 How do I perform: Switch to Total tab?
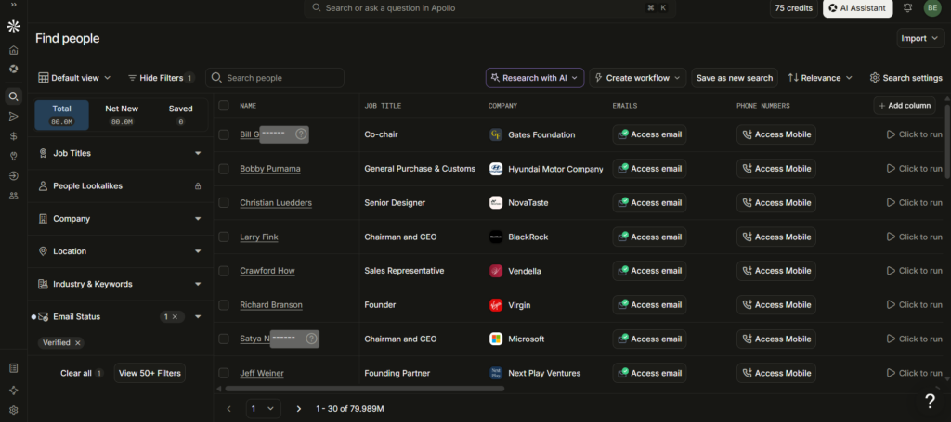click(62, 115)
